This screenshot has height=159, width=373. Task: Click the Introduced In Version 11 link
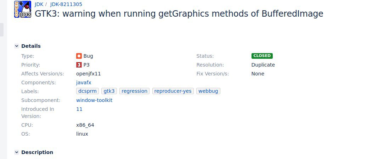79,109
